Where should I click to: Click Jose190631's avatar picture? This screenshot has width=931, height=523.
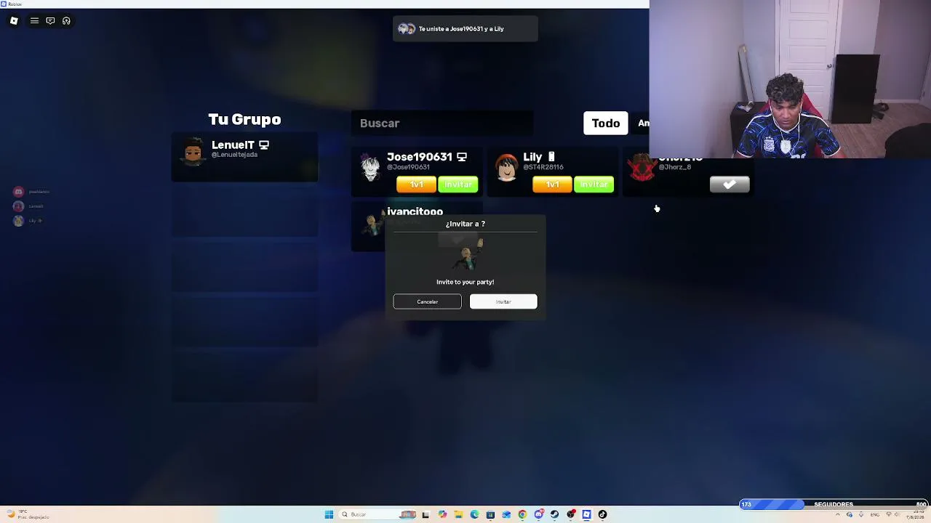pos(370,169)
